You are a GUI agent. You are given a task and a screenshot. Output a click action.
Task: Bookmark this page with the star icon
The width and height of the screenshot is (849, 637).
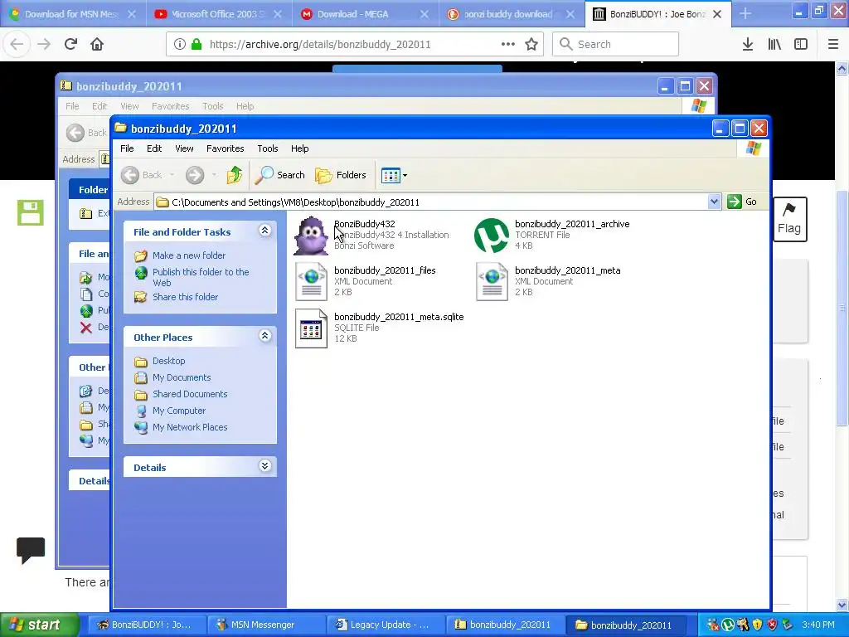click(x=531, y=44)
